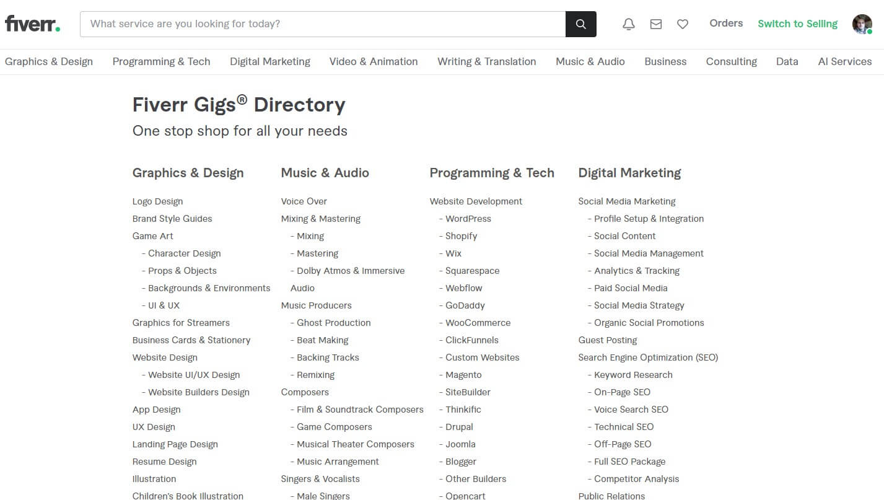
Task: Open Dolby Atmos & Immersive Audio link
Action: [348, 279]
